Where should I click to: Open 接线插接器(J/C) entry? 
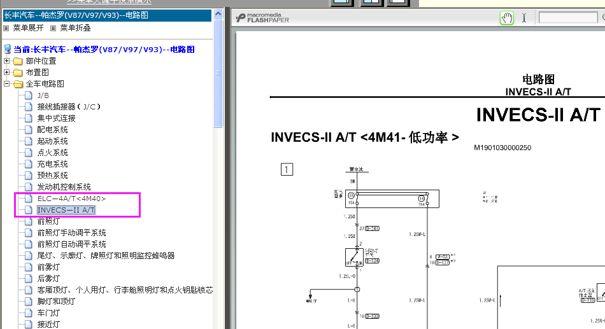point(69,106)
